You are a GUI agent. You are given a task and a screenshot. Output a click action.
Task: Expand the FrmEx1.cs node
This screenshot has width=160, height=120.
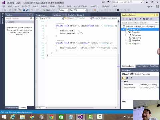[x=126, y=41]
